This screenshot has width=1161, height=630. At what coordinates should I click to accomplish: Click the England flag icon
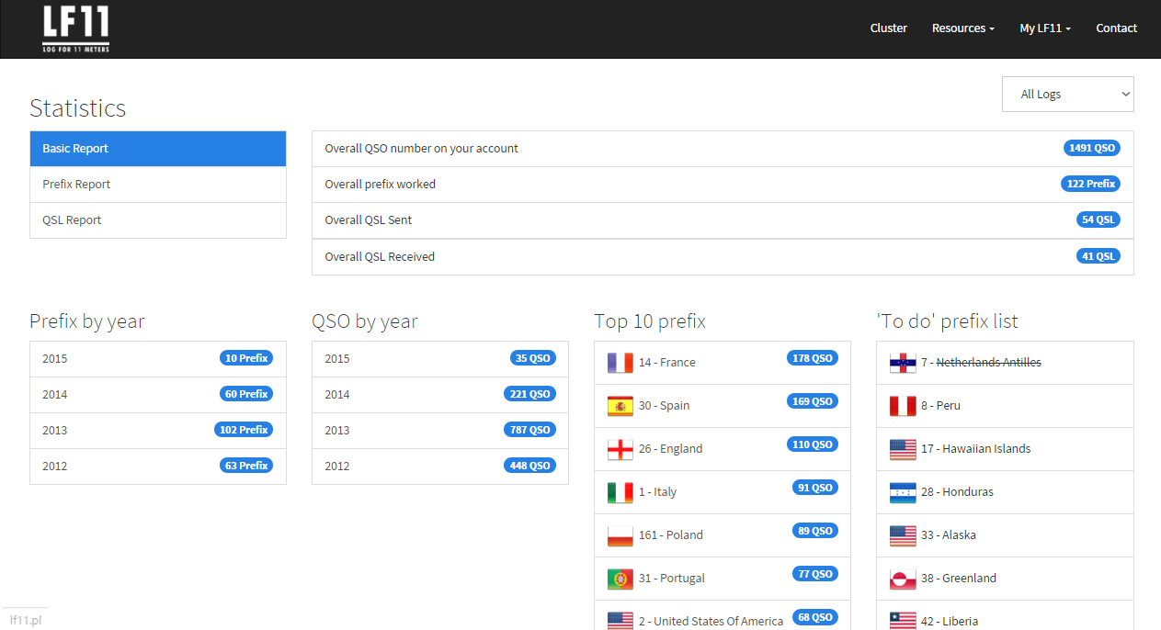[x=620, y=449]
